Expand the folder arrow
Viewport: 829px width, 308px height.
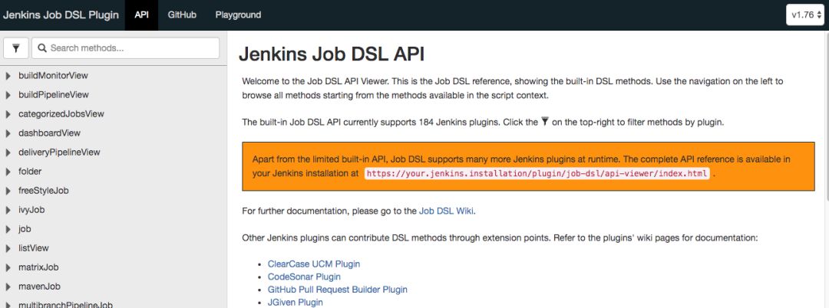coord(8,172)
